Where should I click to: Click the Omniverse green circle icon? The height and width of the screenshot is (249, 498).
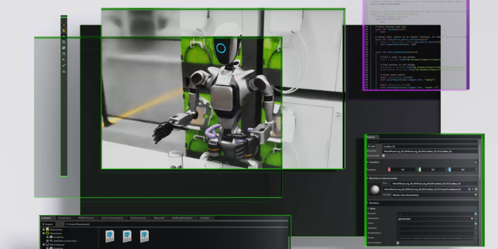(x=47, y=233)
